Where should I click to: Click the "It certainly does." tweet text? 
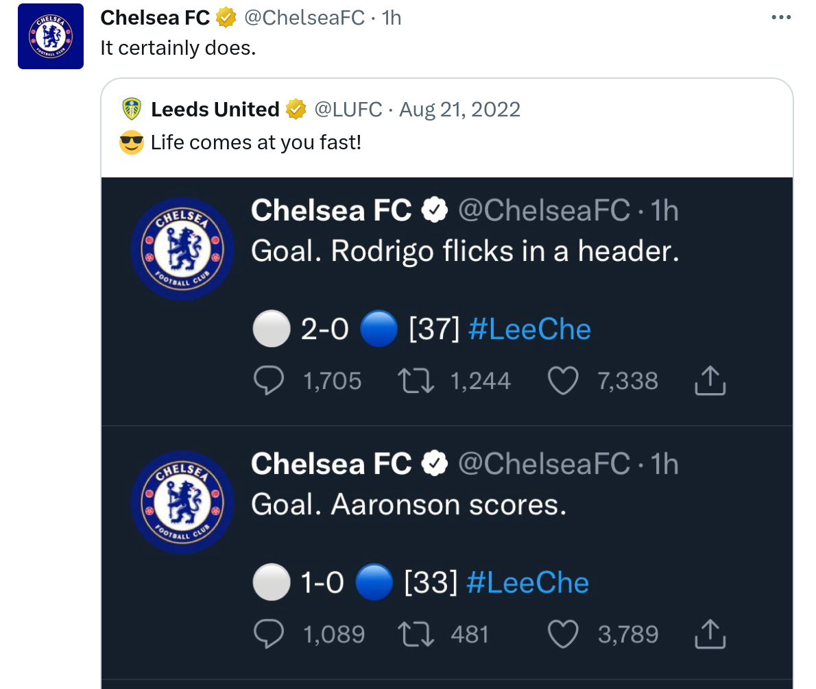[x=178, y=48]
